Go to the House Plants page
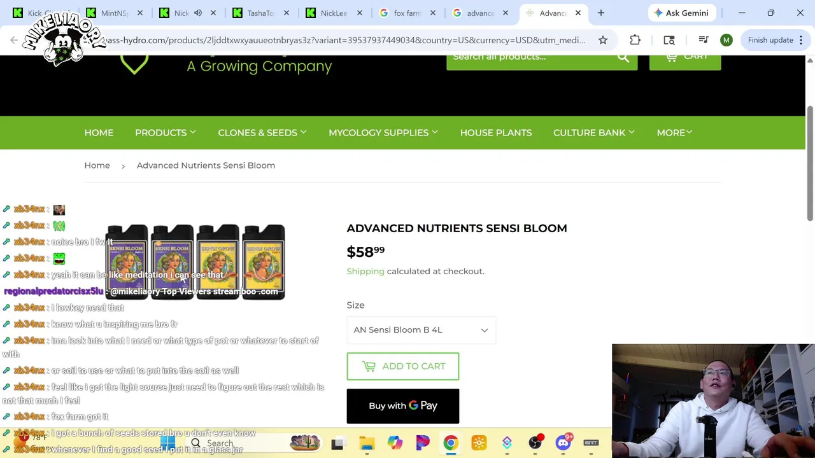This screenshot has width=815, height=458. pyautogui.click(x=495, y=132)
